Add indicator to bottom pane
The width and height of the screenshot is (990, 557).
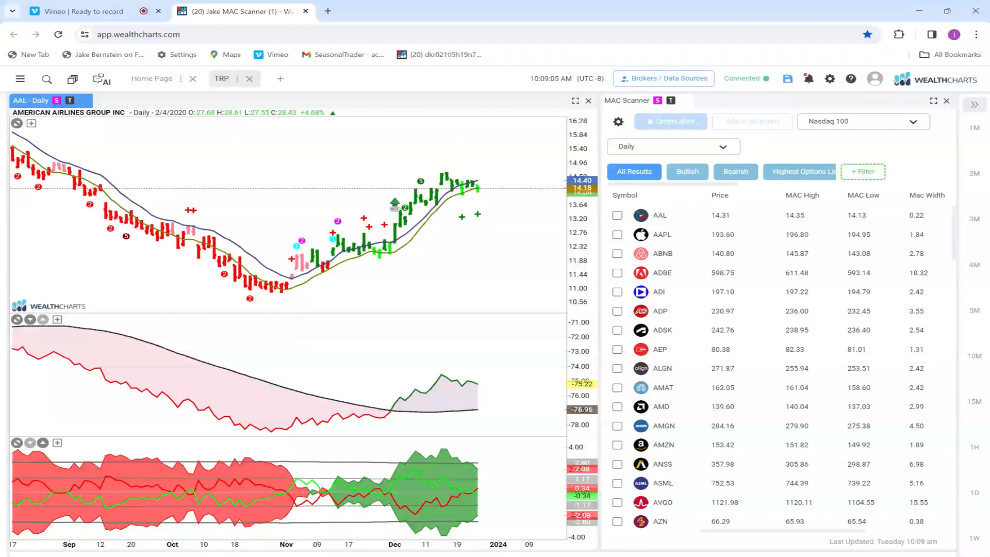click(x=57, y=443)
